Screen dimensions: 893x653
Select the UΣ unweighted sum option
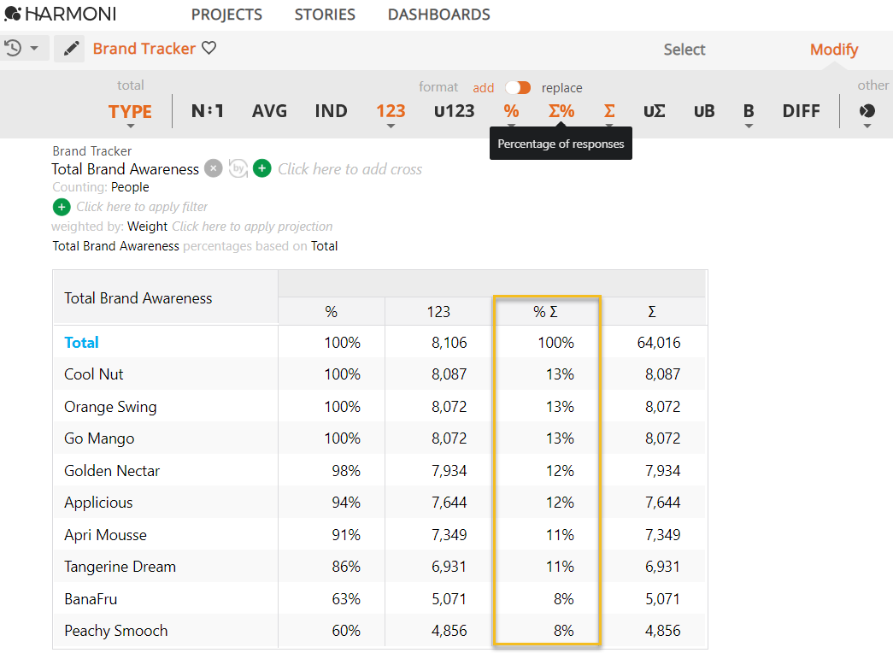[x=654, y=111]
